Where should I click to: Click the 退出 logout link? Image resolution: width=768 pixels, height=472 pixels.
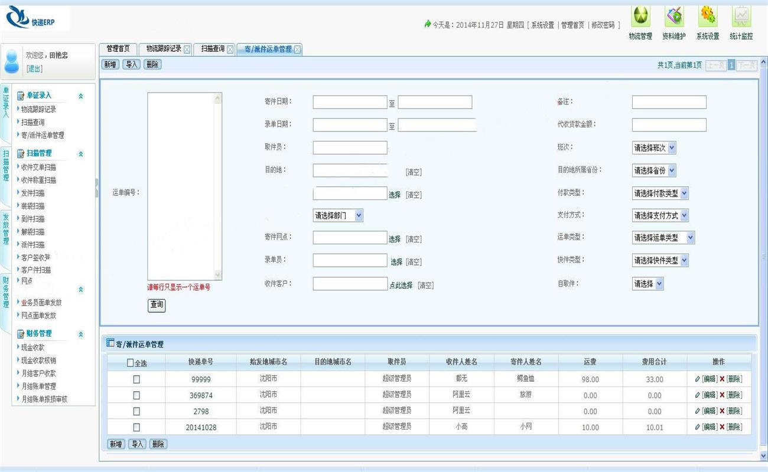[34, 68]
